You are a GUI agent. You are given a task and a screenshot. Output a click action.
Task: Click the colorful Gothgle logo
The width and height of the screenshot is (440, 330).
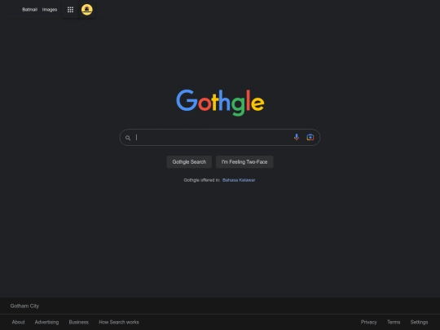pos(220,103)
